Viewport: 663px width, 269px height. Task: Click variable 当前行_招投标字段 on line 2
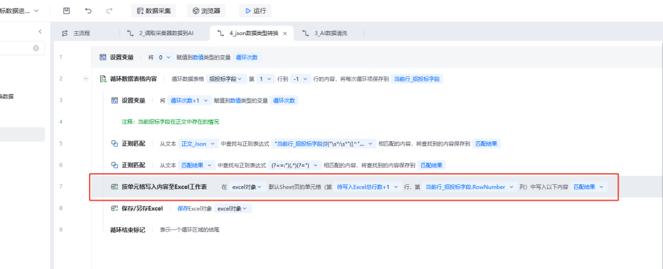pos(417,79)
